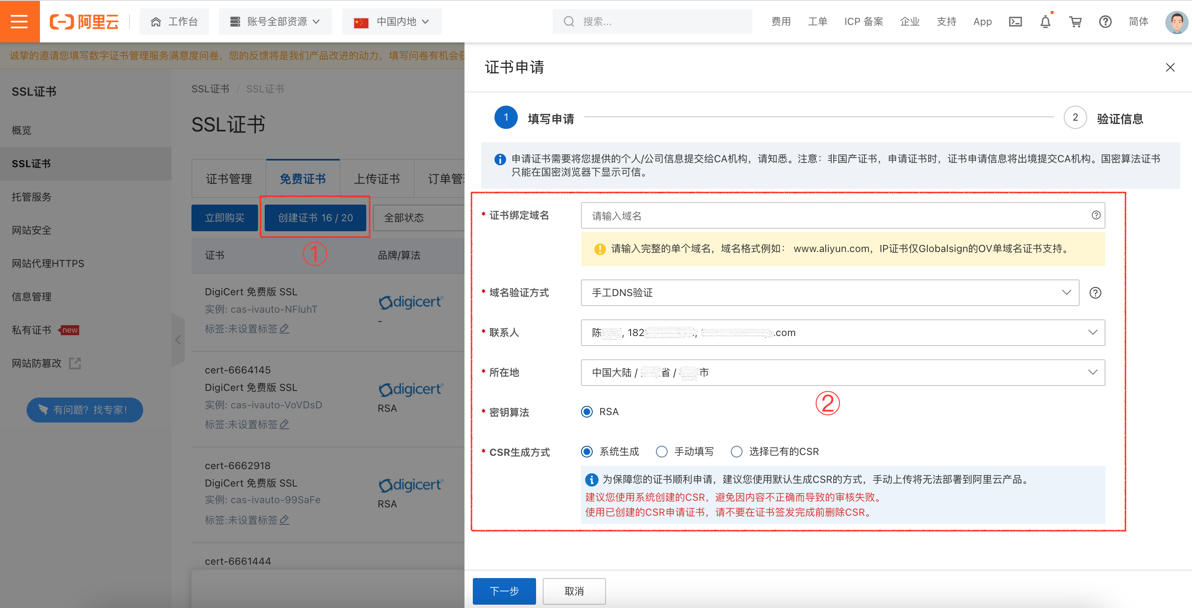Screen dimensions: 1192x608
Task: Open 托管服务 in sidebar
Action: click(x=32, y=197)
